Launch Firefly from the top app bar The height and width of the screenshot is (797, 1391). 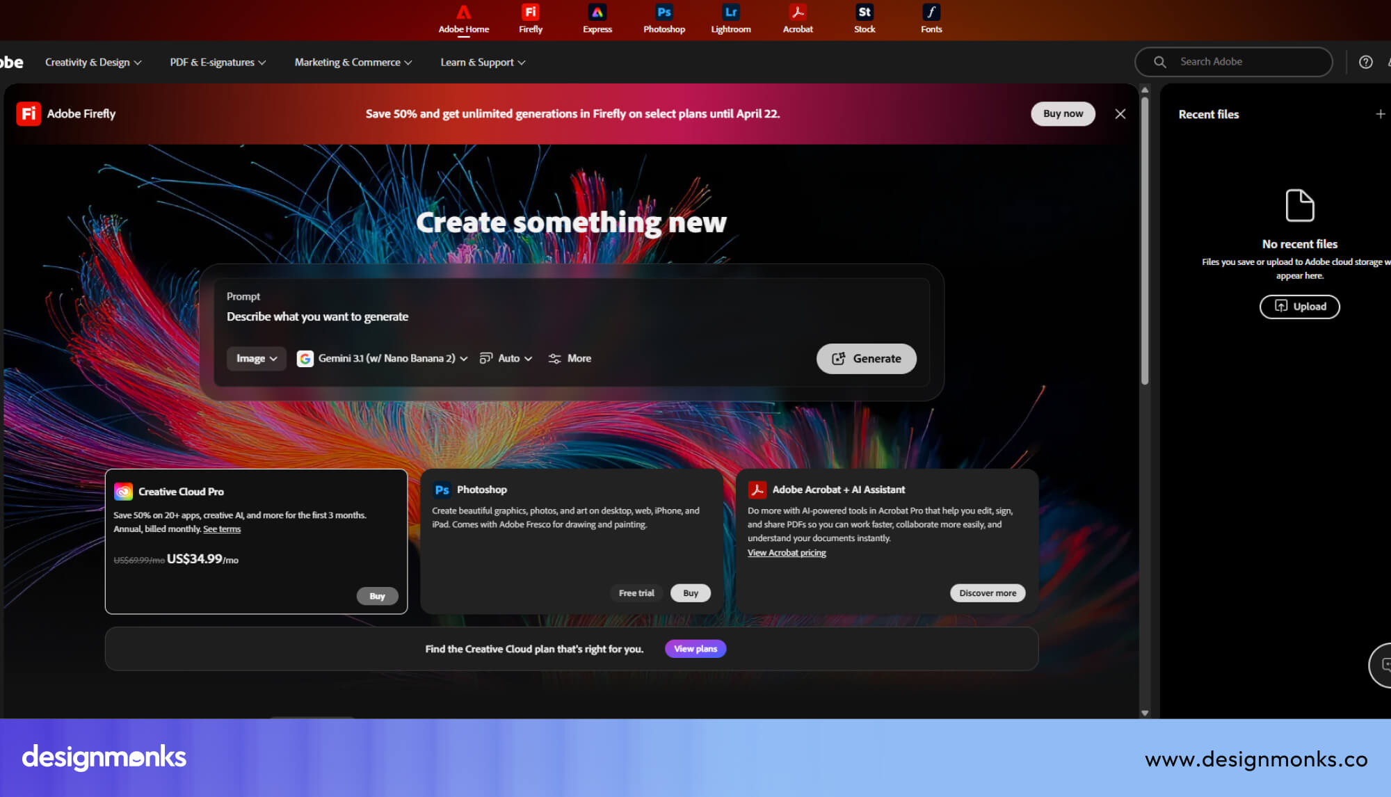pos(530,19)
